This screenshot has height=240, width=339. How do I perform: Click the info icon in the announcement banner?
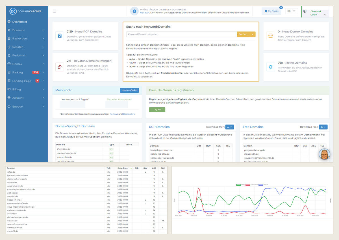[x=134, y=11]
